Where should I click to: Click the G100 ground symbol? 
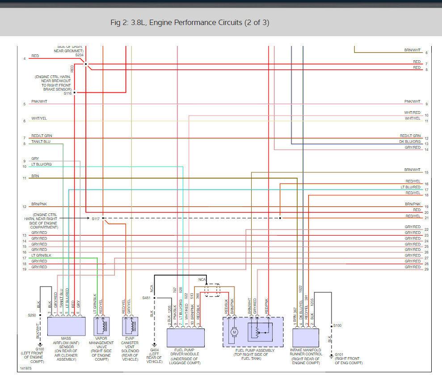coord(40,345)
